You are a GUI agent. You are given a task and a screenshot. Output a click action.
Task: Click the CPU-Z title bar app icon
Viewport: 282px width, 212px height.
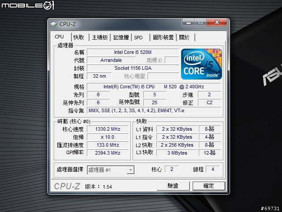[54, 24]
